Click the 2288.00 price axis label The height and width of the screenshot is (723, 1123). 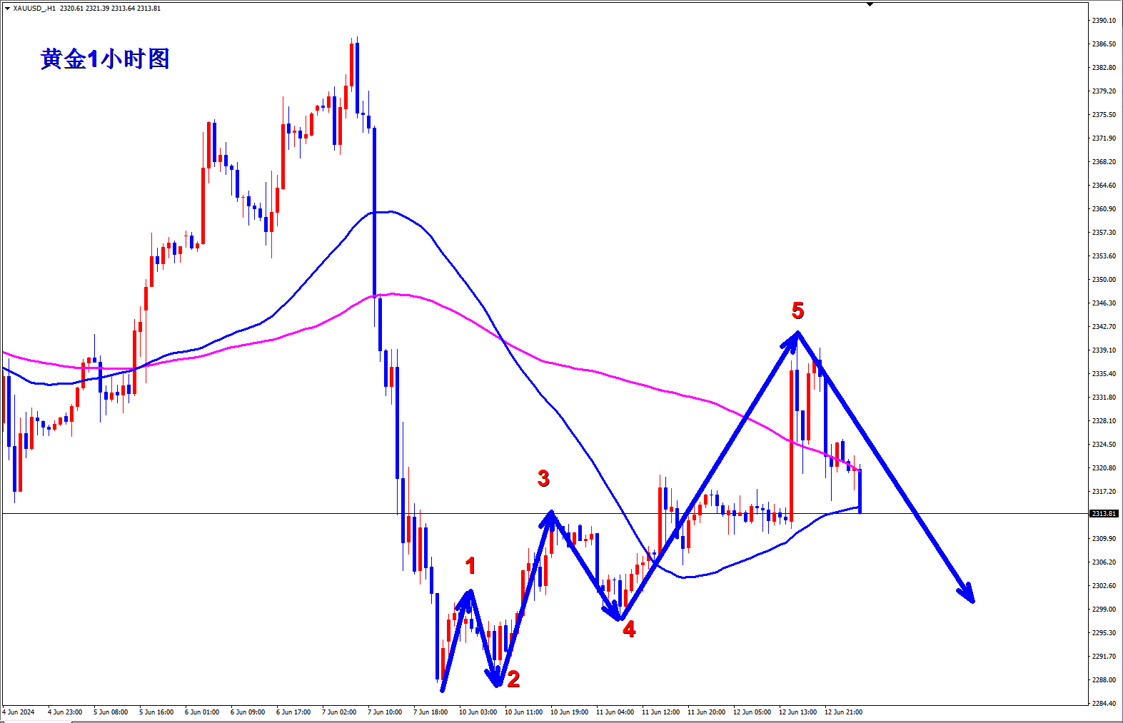(1104, 680)
